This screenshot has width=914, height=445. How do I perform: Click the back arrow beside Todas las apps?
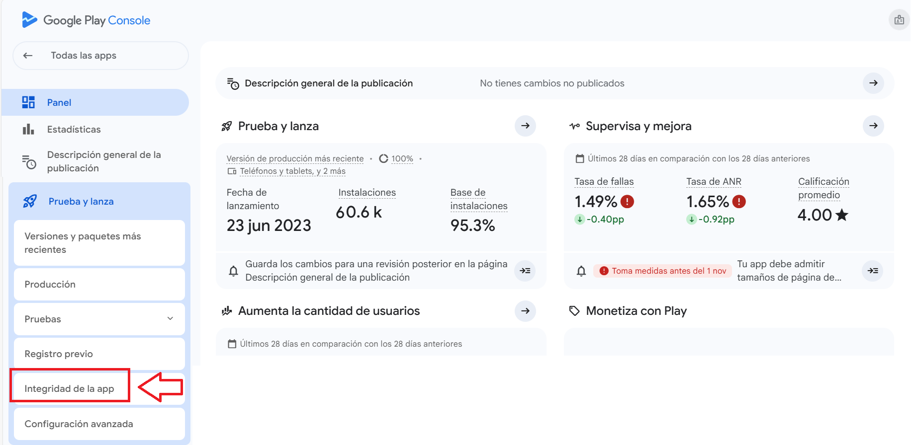point(28,56)
